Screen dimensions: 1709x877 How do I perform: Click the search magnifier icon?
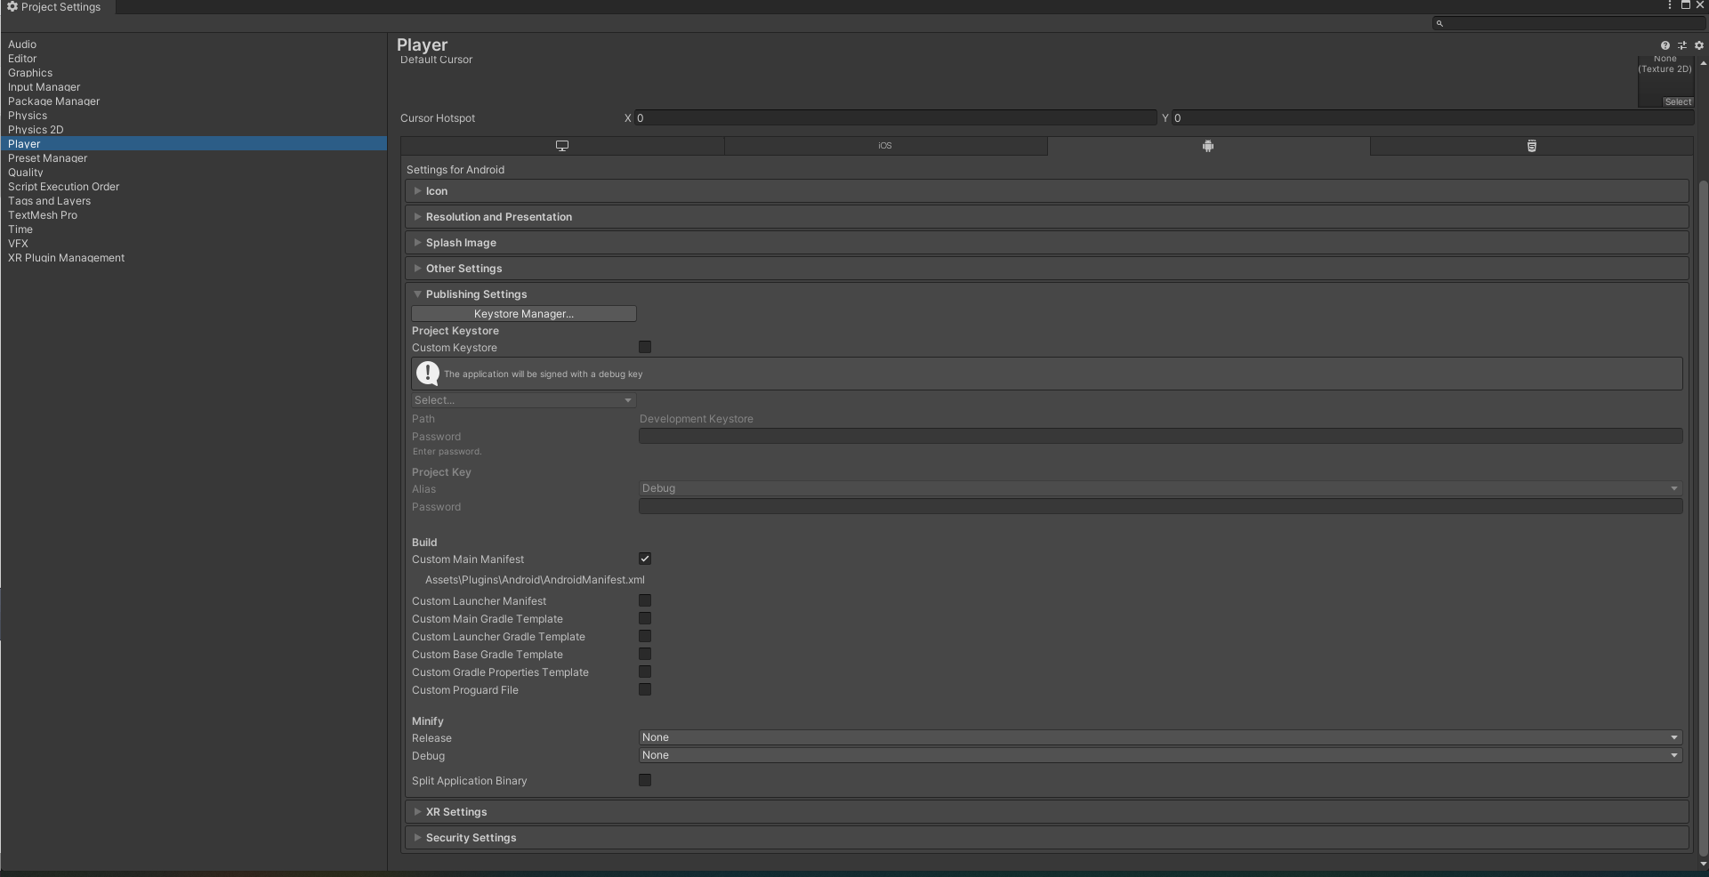click(1439, 23)
